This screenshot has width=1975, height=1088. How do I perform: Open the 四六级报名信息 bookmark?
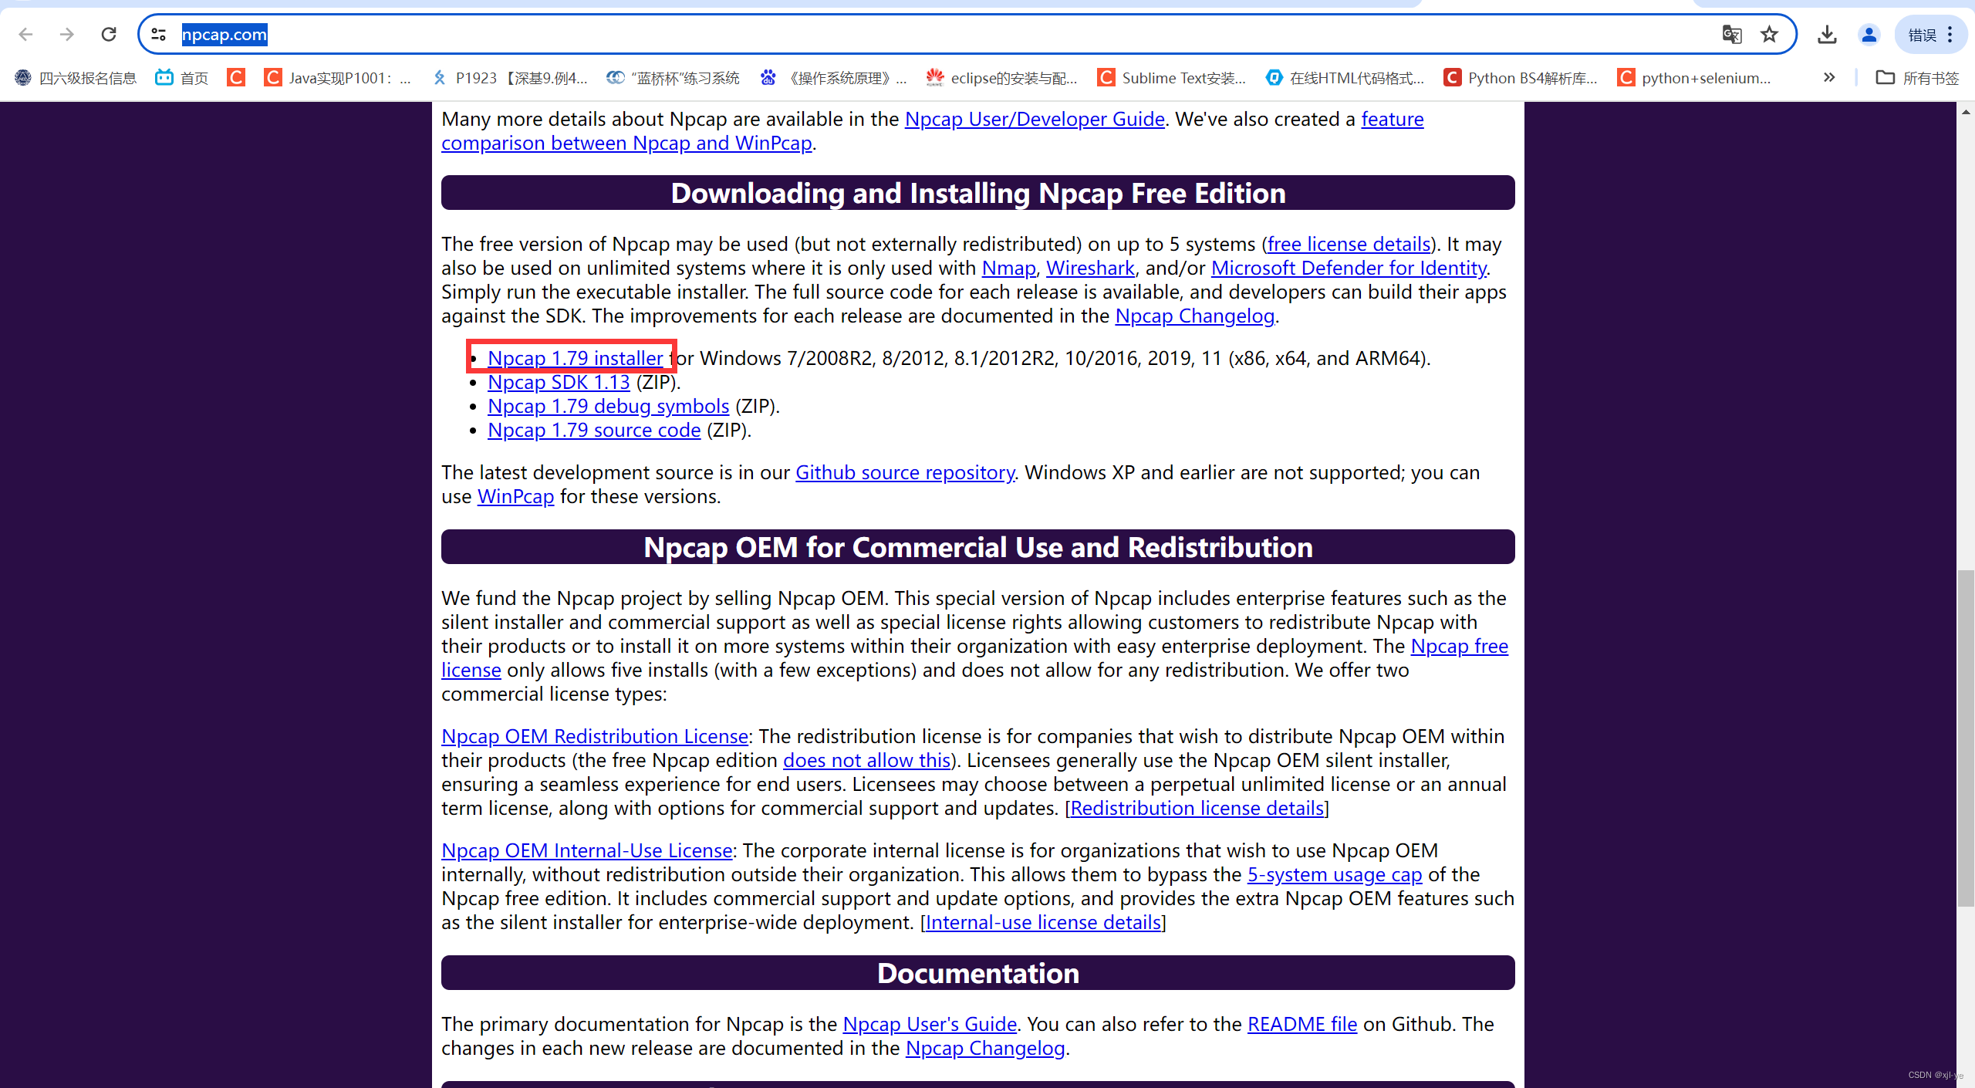(x=76, y=78)
